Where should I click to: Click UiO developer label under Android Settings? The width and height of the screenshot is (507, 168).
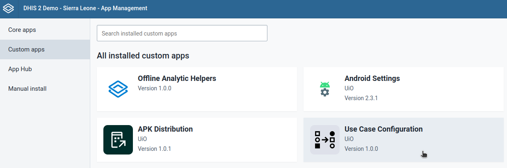coord(349,88)
